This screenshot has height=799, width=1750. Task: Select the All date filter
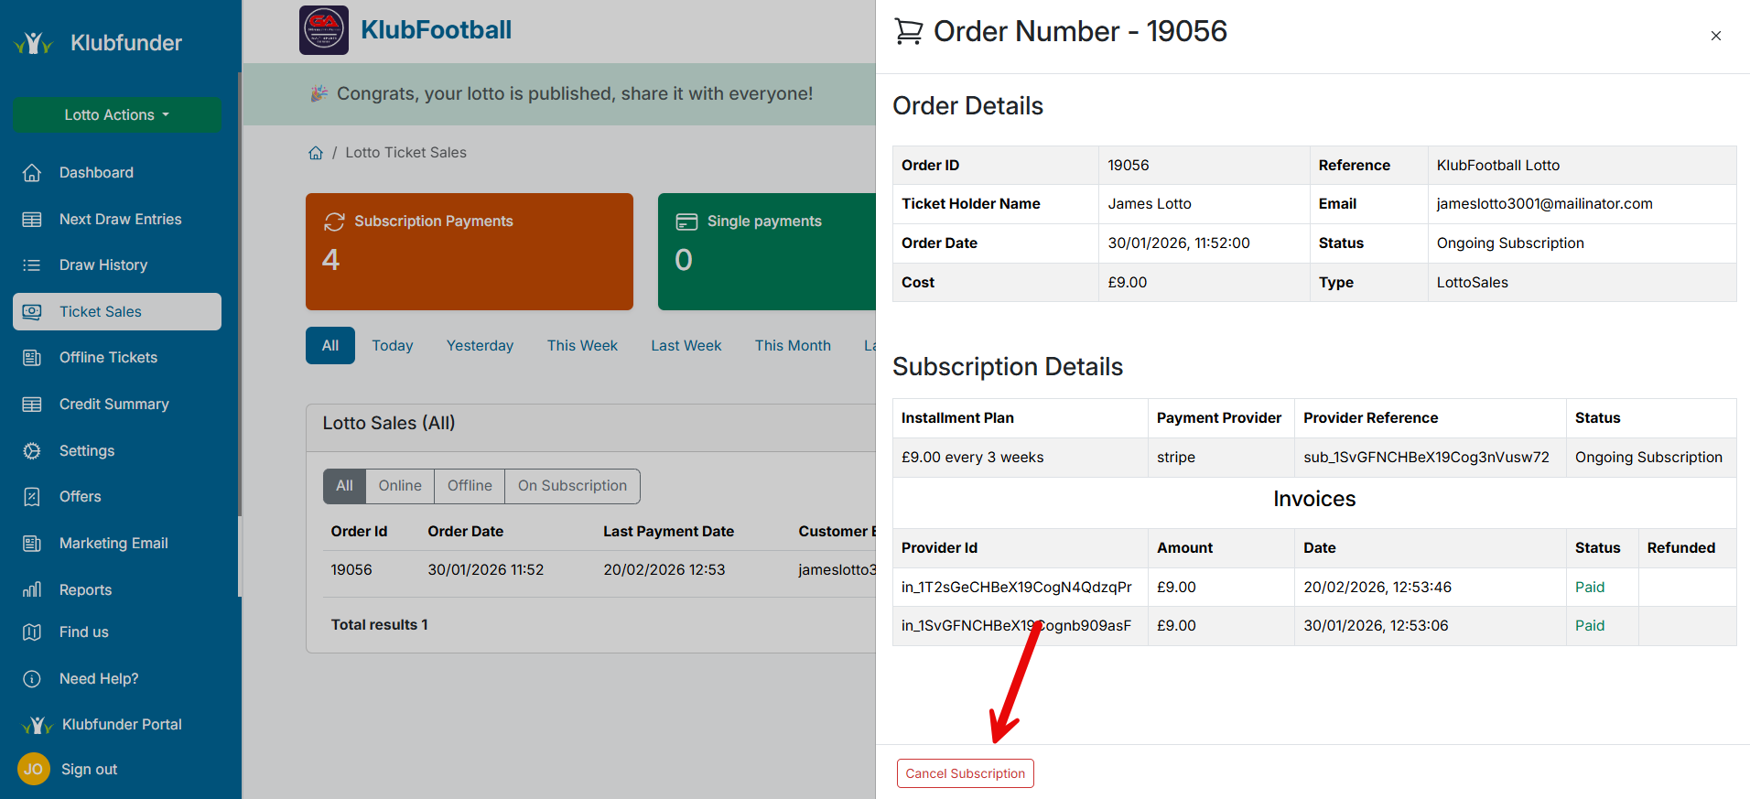point(330,346)
